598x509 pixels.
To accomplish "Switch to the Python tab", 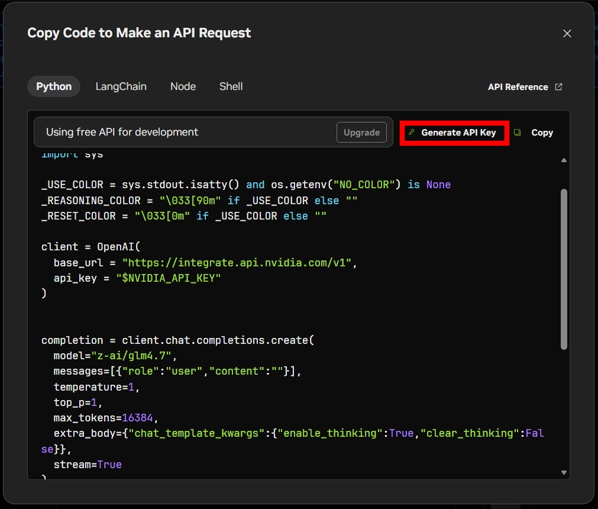I will [54, 86].
